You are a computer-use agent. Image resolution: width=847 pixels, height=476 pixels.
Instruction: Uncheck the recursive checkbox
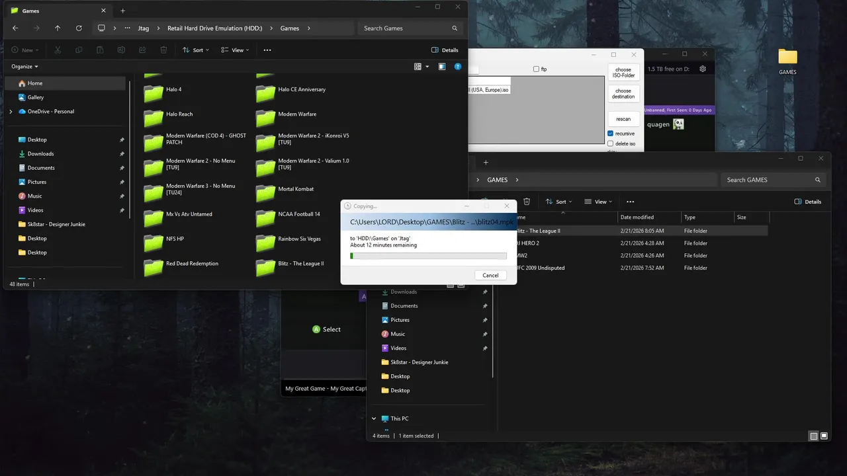[610, 134]
